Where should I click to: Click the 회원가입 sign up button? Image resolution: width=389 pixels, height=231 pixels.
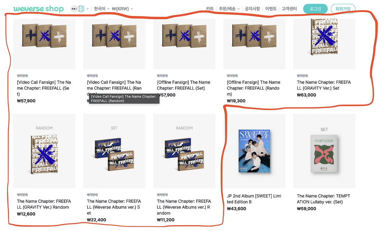coord(343,9)
